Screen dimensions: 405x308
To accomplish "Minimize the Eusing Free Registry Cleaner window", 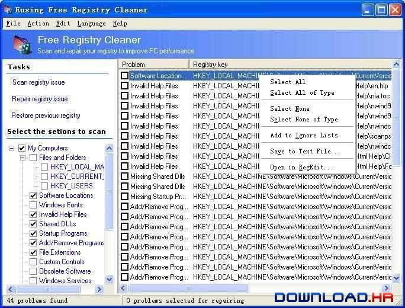I will (x=367, y=10).
